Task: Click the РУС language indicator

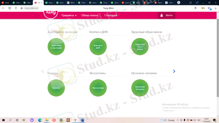Action: 199,120
